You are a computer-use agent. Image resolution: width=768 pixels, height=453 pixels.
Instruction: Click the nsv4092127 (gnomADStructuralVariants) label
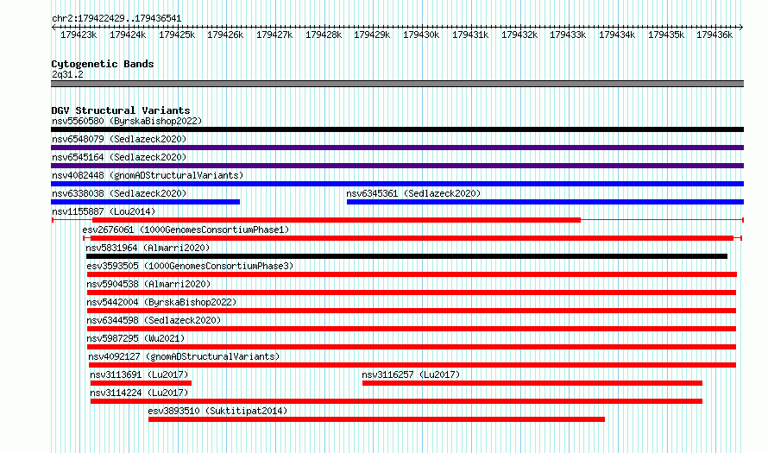pos(184,356)
